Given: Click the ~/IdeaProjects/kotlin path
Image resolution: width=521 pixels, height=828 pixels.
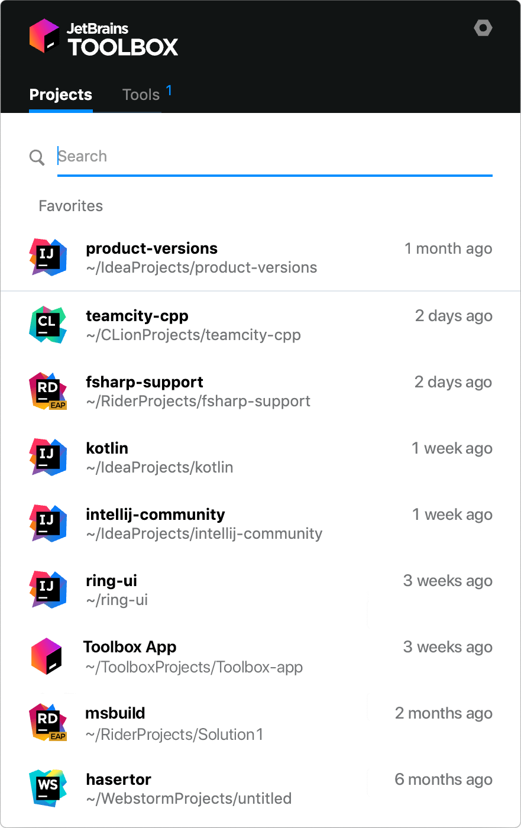Looking at the screenshot, I should 160,467.
